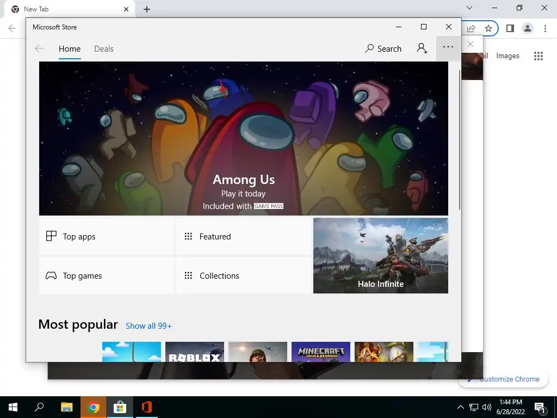The height and width of the screenshot is (418, 557).
Task: Open the notification center icon
Action: pos(540,407)
